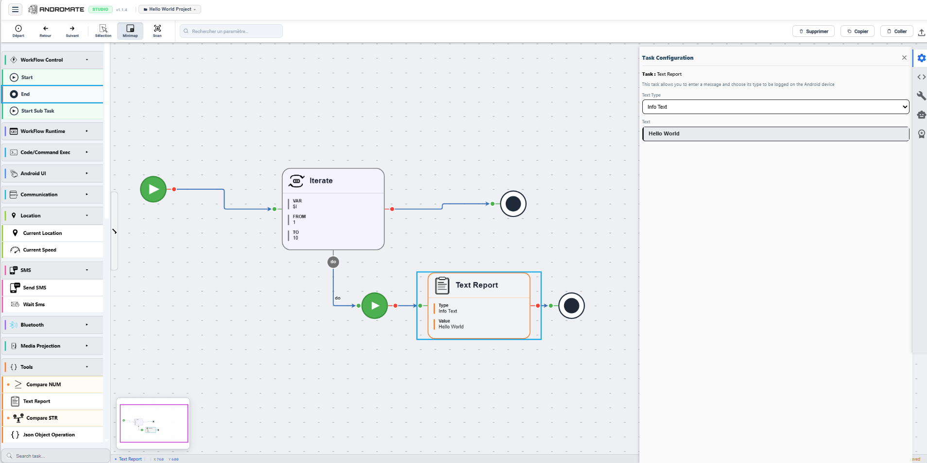Open the settings gear side tab
This screenshot has height=463, width=927.
(x=921, y=58)
